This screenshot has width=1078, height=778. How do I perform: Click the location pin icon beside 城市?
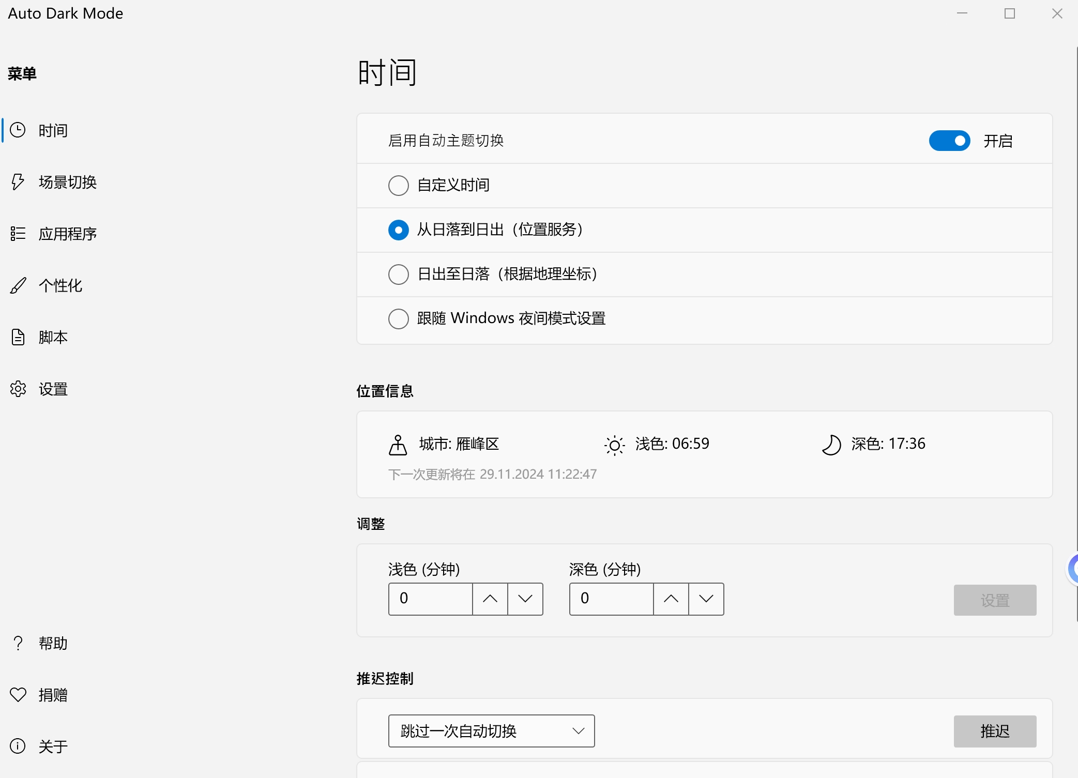(x=398, y=445)
